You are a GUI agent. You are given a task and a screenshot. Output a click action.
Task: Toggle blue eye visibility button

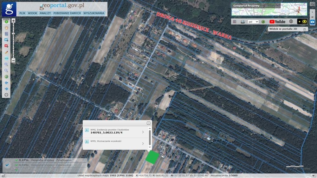[312, 22]
